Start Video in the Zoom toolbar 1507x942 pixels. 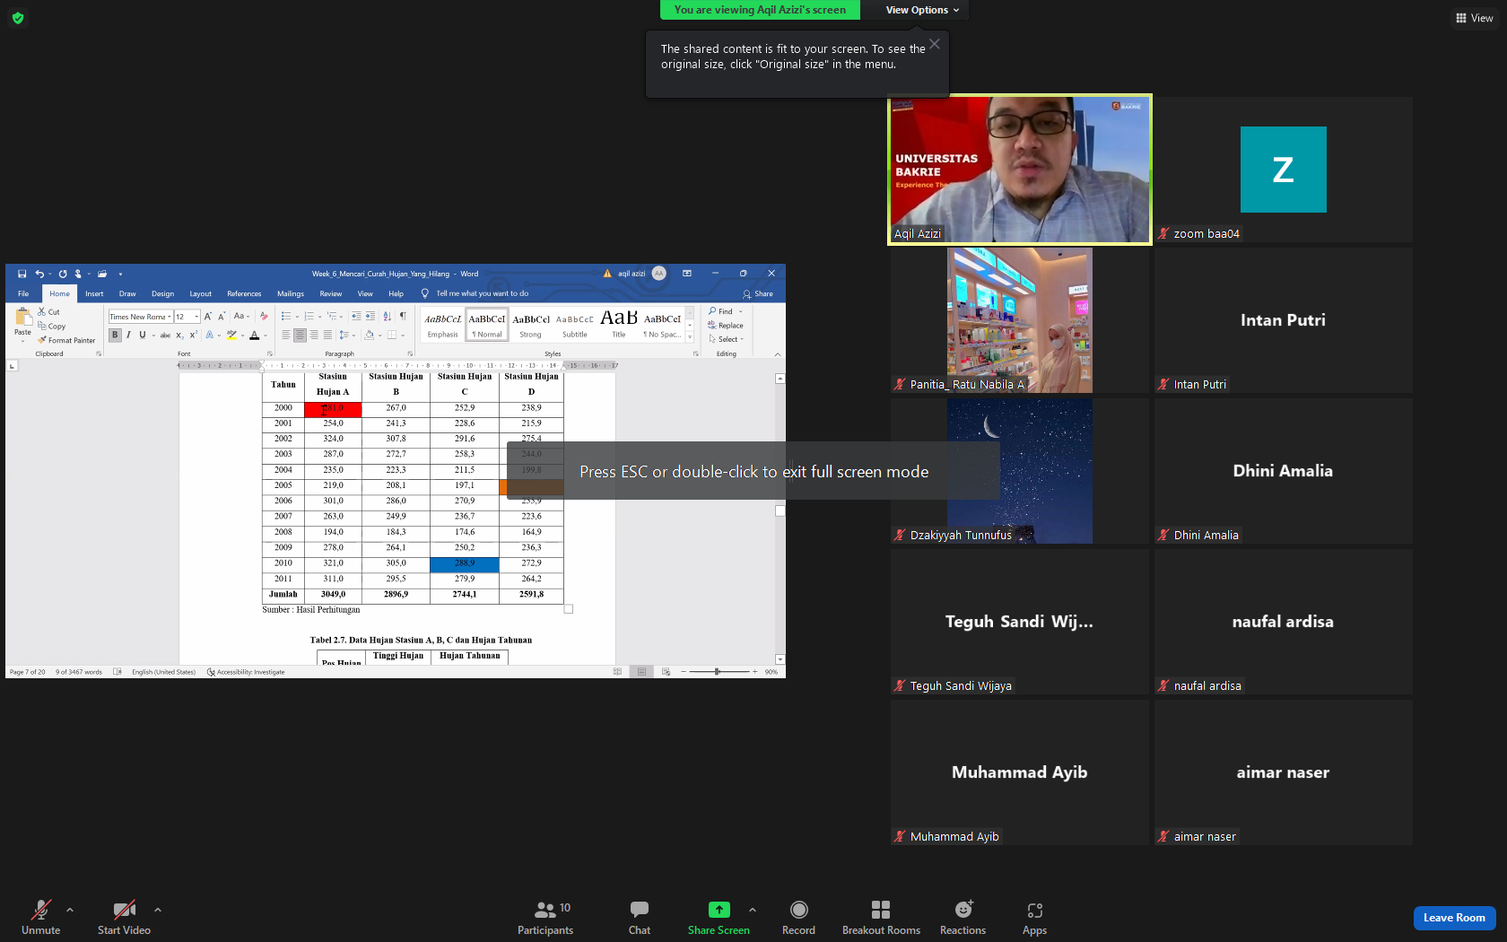(x=124, y=918)
